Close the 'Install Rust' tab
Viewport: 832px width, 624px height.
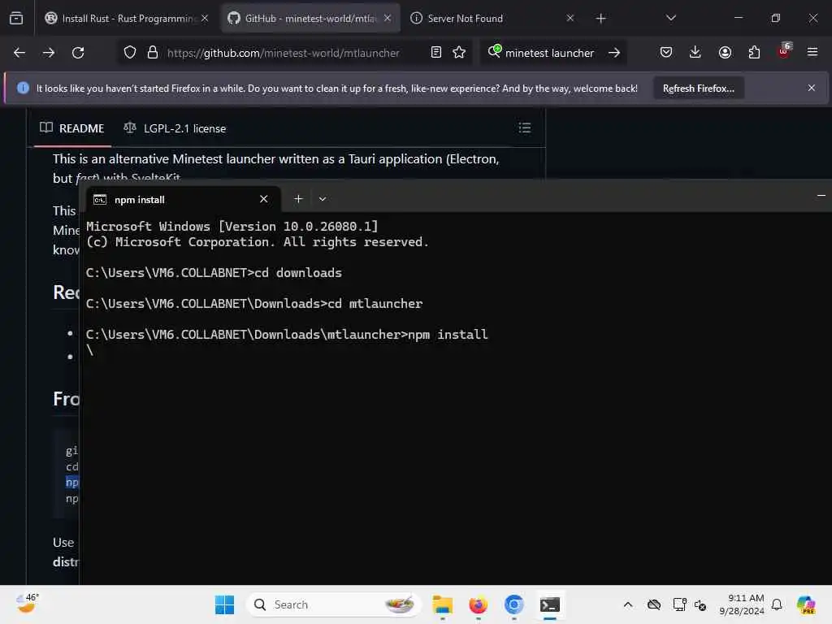point(205,19)
